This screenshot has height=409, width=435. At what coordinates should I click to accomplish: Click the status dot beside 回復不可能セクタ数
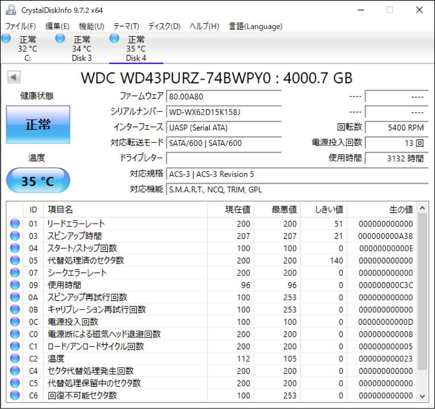(x=14, y=396)
